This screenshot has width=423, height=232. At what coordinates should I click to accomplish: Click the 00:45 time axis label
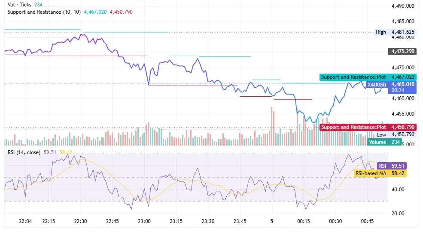click(x=367, y=221)
